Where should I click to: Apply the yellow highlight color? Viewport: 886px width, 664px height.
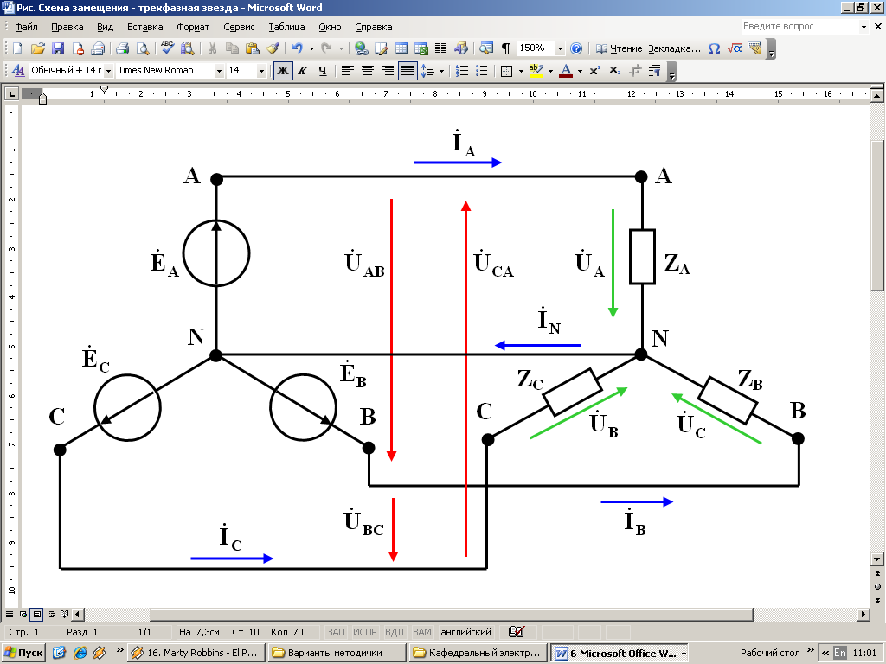tap(536, 71)
